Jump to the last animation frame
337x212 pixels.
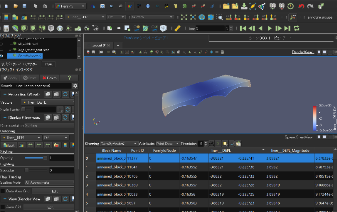pyautogui.click(x=287, y=29)
